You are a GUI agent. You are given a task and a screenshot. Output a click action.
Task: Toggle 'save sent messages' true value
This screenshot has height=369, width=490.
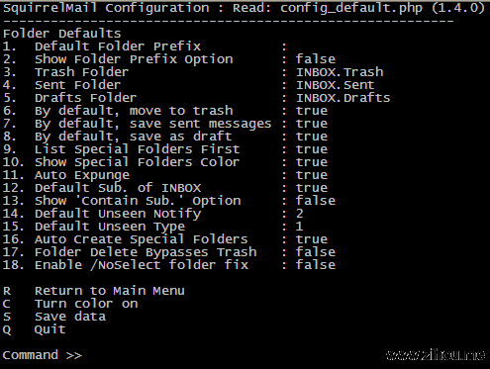pos(312,124)
